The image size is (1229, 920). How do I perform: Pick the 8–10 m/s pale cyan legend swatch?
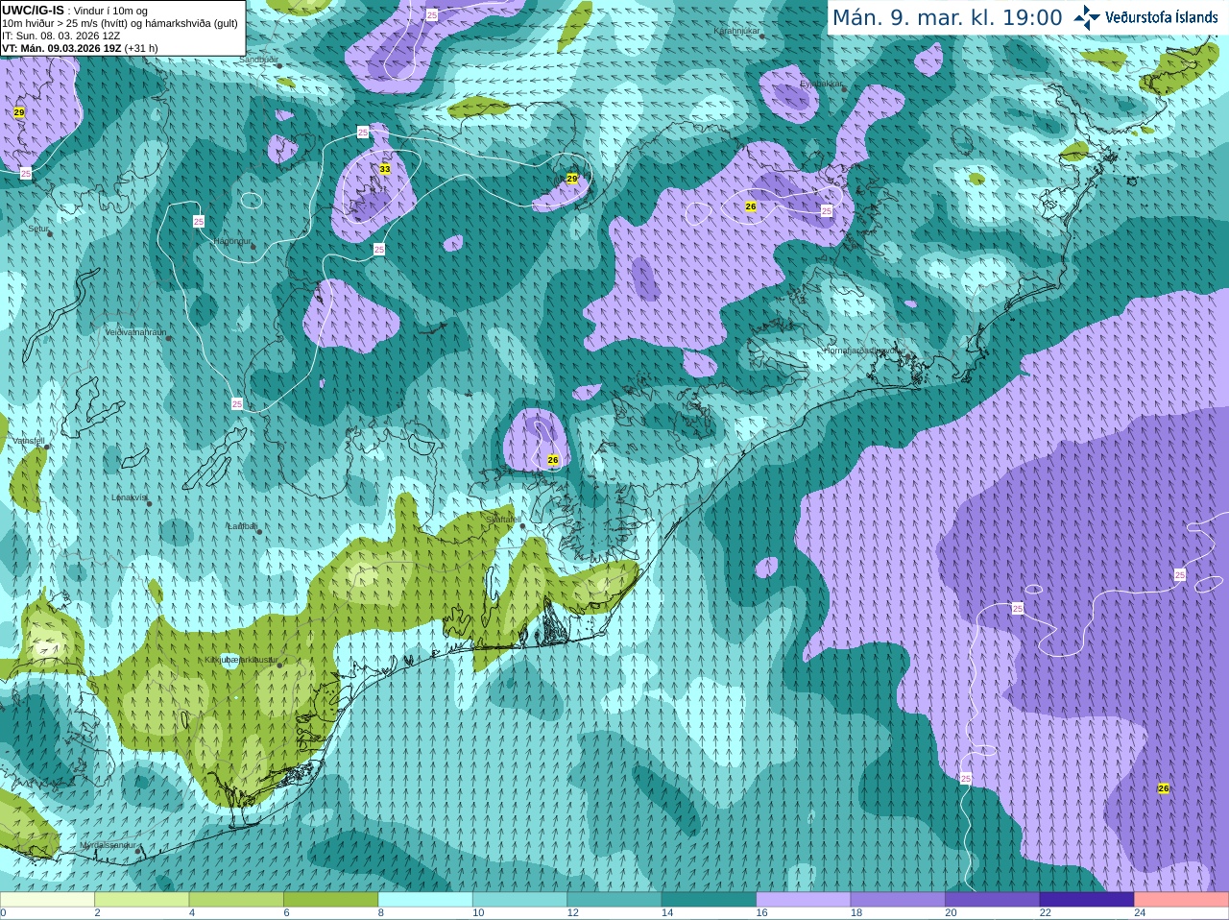pyautogui.click(x=425, y=900)
